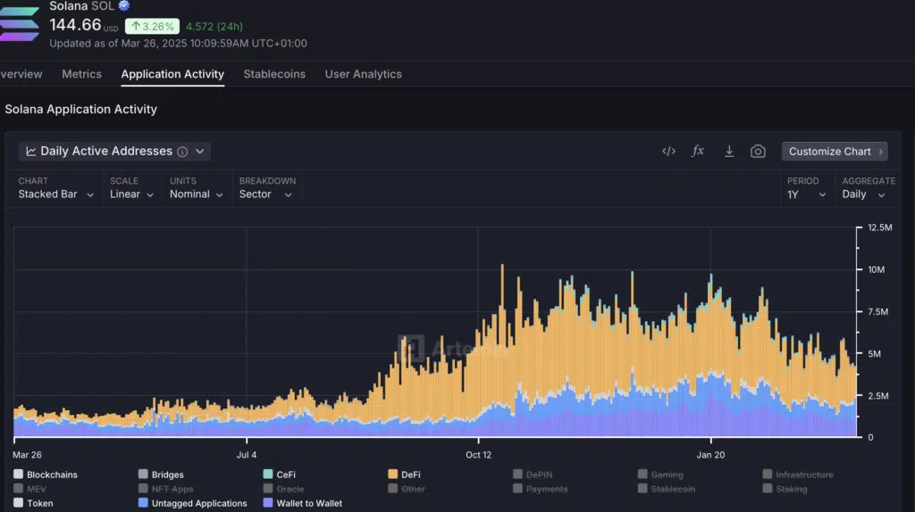Take a chart screenshot with camera icon
The height and width of the screenshot is (512, 915).
tap(758, 152)
